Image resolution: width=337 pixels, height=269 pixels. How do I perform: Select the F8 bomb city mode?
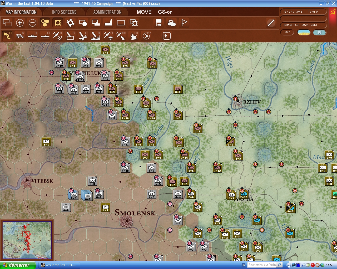(96, 36)
